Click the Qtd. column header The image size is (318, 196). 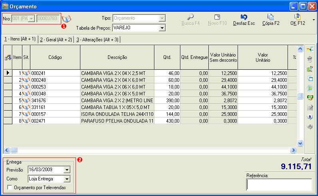click(167, 58)
